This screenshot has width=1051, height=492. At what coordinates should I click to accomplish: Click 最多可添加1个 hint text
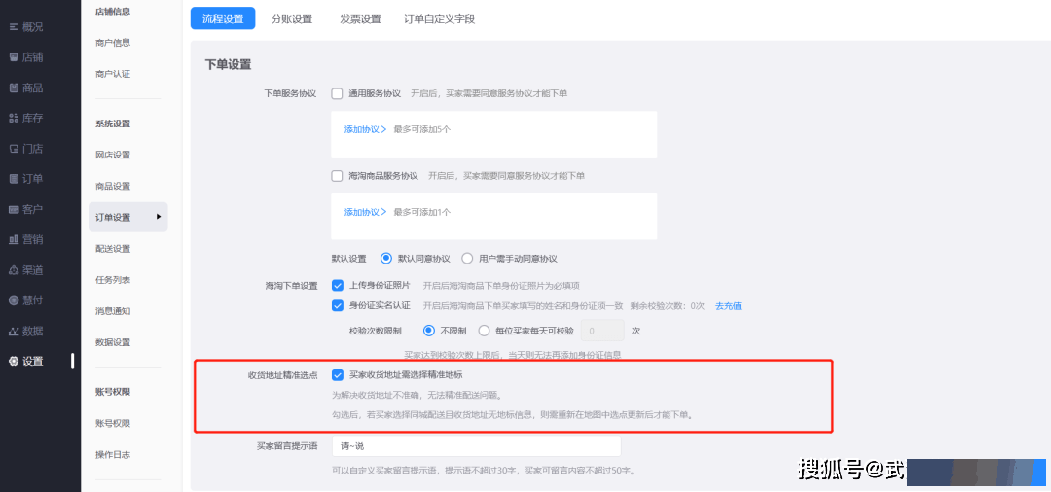coord(421,212)
